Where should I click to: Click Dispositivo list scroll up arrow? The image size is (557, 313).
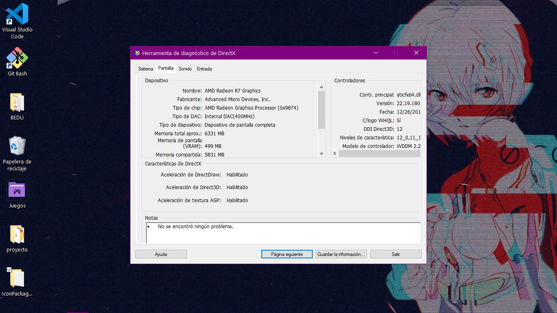(x=321, y=87)
